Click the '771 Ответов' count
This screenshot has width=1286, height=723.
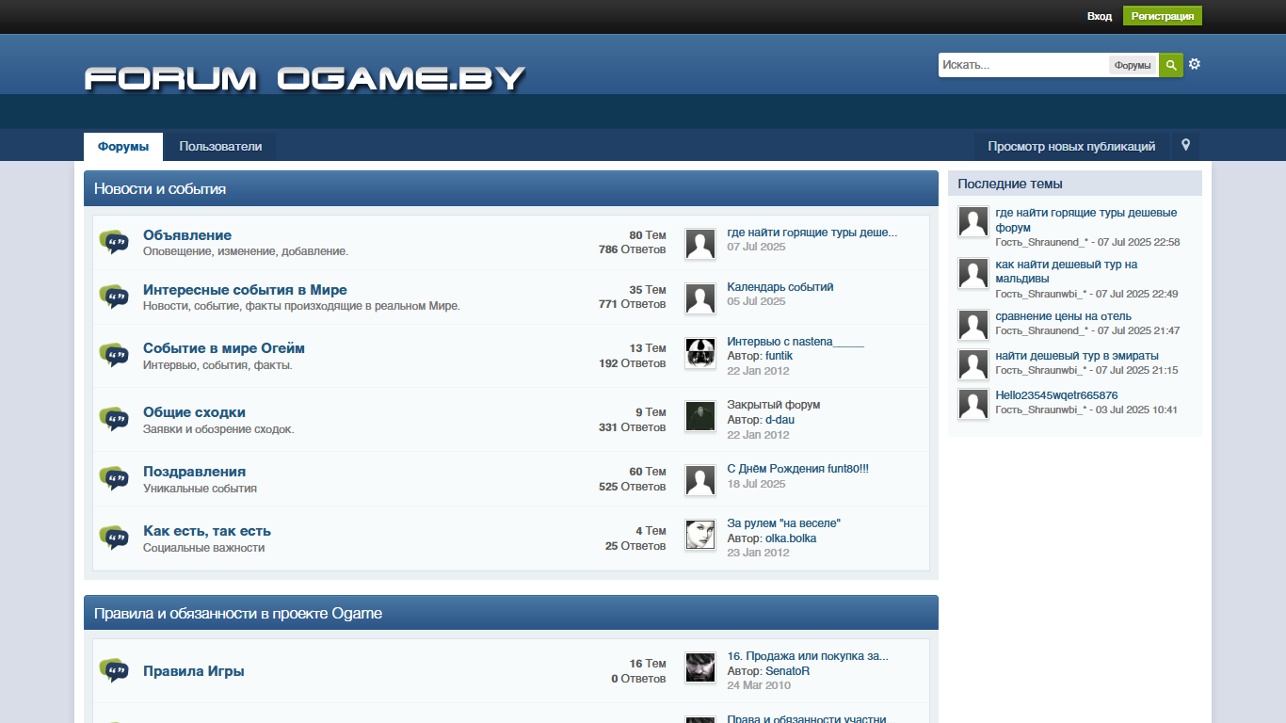click(x=633, y=304)
